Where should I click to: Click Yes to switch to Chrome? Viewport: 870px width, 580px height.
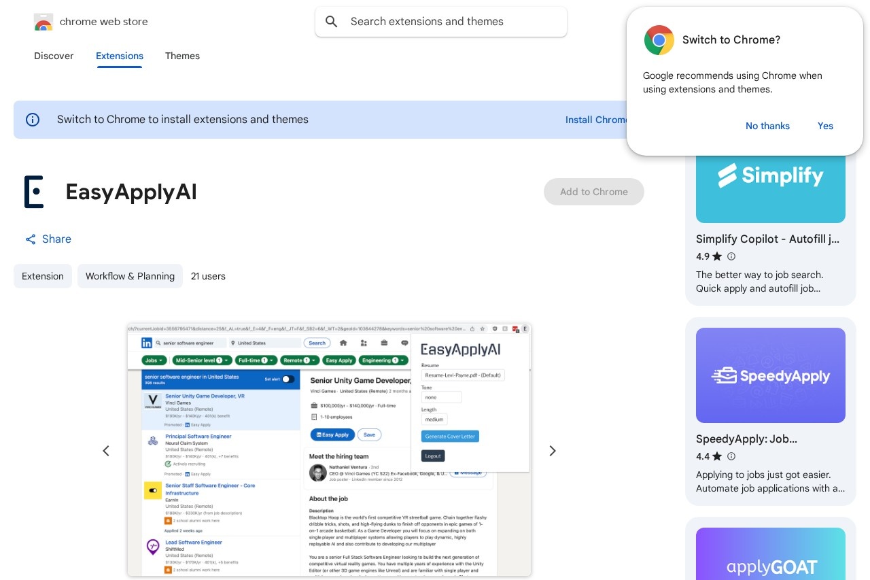[825, 126]
